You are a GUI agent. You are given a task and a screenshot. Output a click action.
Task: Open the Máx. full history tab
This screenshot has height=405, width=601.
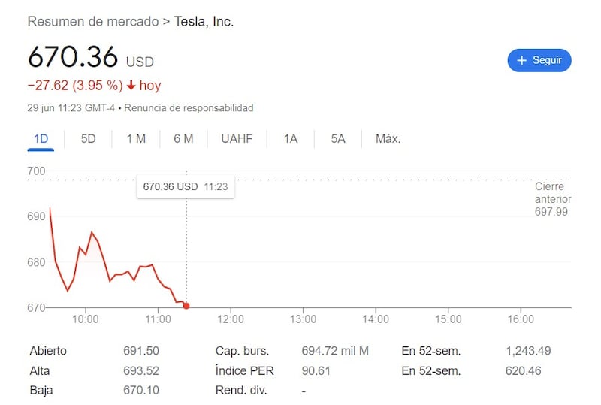(388, 139)
